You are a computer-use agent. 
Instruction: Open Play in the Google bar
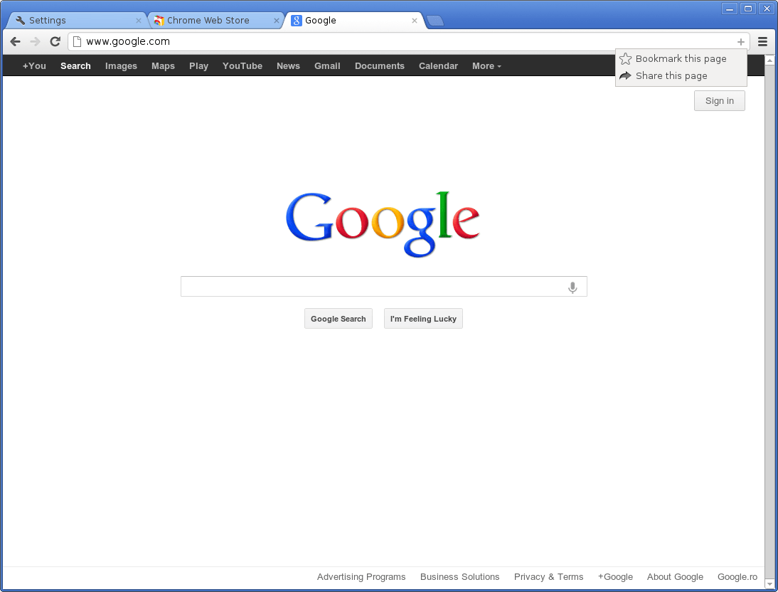[x=198, y=66]
